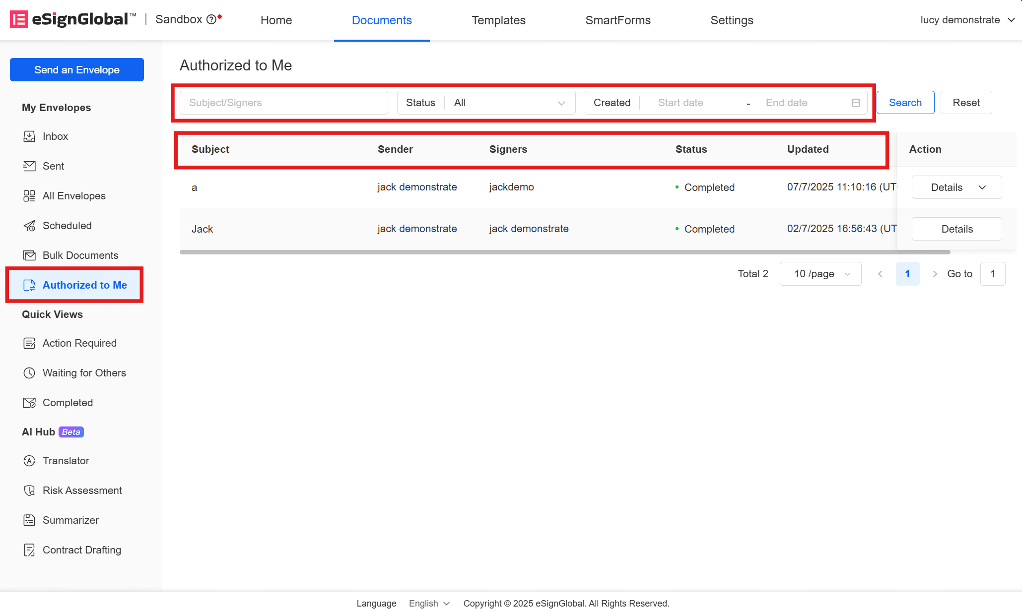Screen dimensions: 1022x612
Task: Click the 'Total 2' pagination count
Action: (x=752, y=274)
